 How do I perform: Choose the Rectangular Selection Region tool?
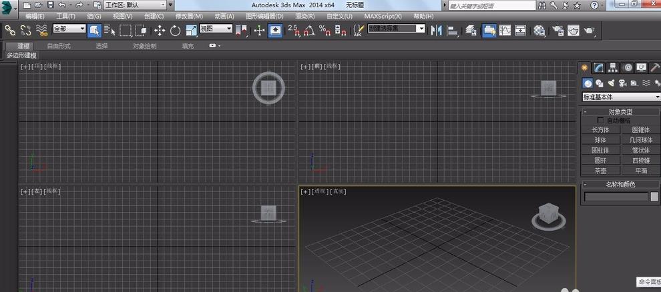tap(126, 30)
